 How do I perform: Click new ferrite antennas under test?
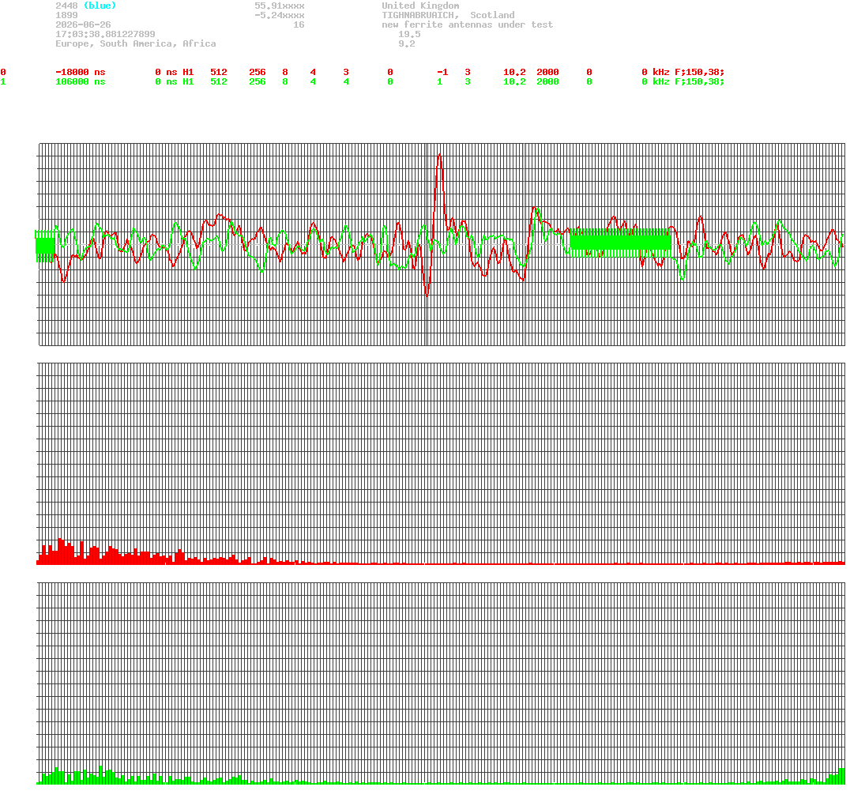pyautogui.click(x=467, y=24)
